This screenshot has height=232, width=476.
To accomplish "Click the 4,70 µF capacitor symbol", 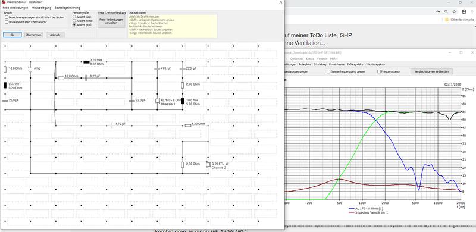I will coord(111,125).
